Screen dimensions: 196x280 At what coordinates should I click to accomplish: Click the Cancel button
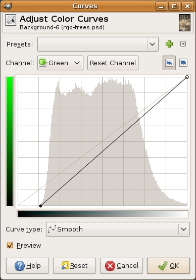point(121,266)
